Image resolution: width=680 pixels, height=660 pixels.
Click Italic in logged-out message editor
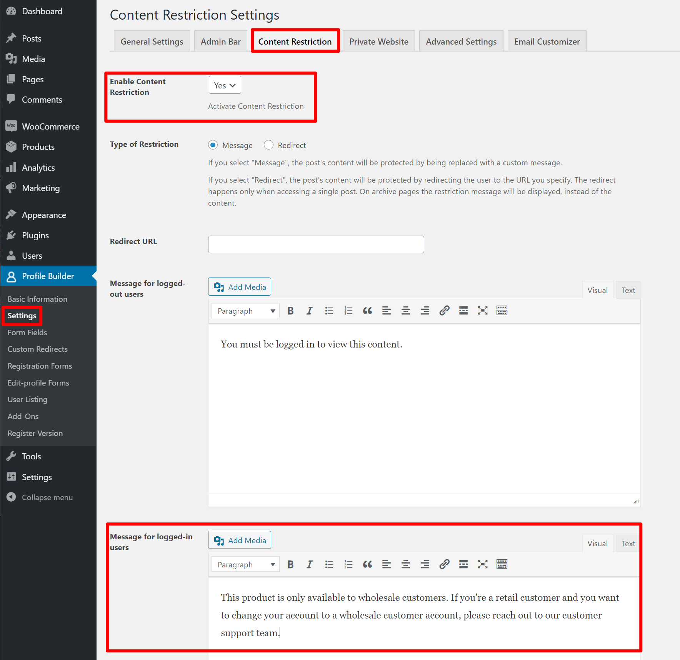(x=310, y=311)
